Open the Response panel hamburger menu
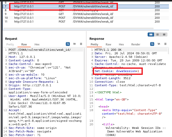 [x=165, y=44]
